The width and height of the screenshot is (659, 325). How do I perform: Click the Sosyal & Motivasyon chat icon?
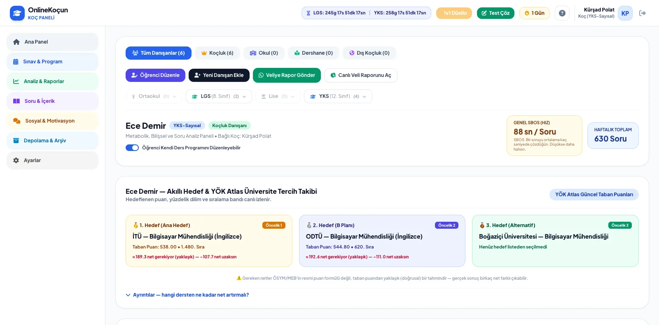click(17, 121)
